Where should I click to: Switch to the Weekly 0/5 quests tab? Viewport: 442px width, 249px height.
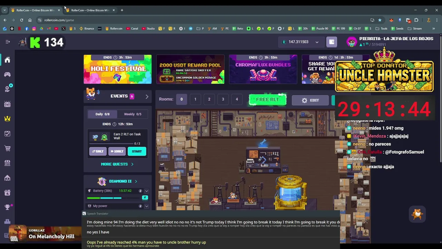pyautogui.click(x=133, y=114)
